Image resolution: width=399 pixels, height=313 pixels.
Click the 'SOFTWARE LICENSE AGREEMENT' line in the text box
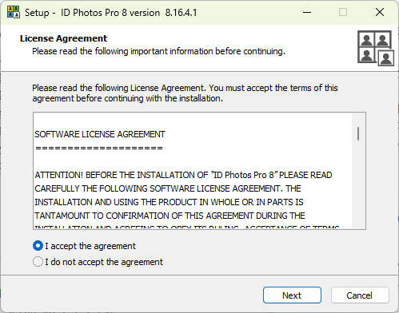click(100, 134)
